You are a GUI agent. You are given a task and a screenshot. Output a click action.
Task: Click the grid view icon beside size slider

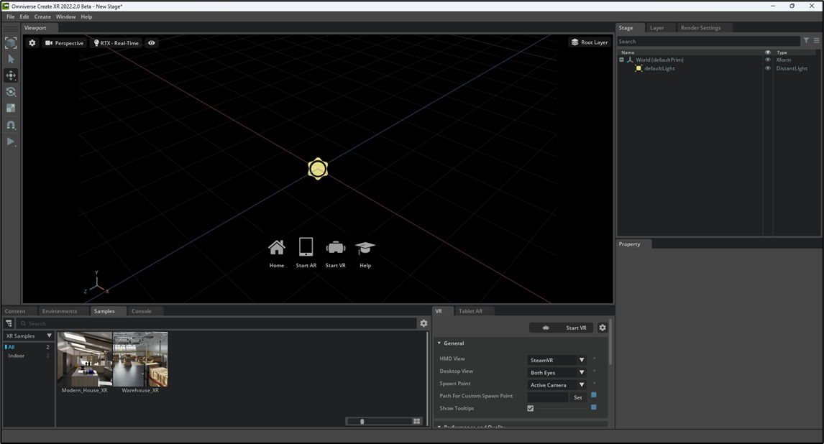pos(417,421)
